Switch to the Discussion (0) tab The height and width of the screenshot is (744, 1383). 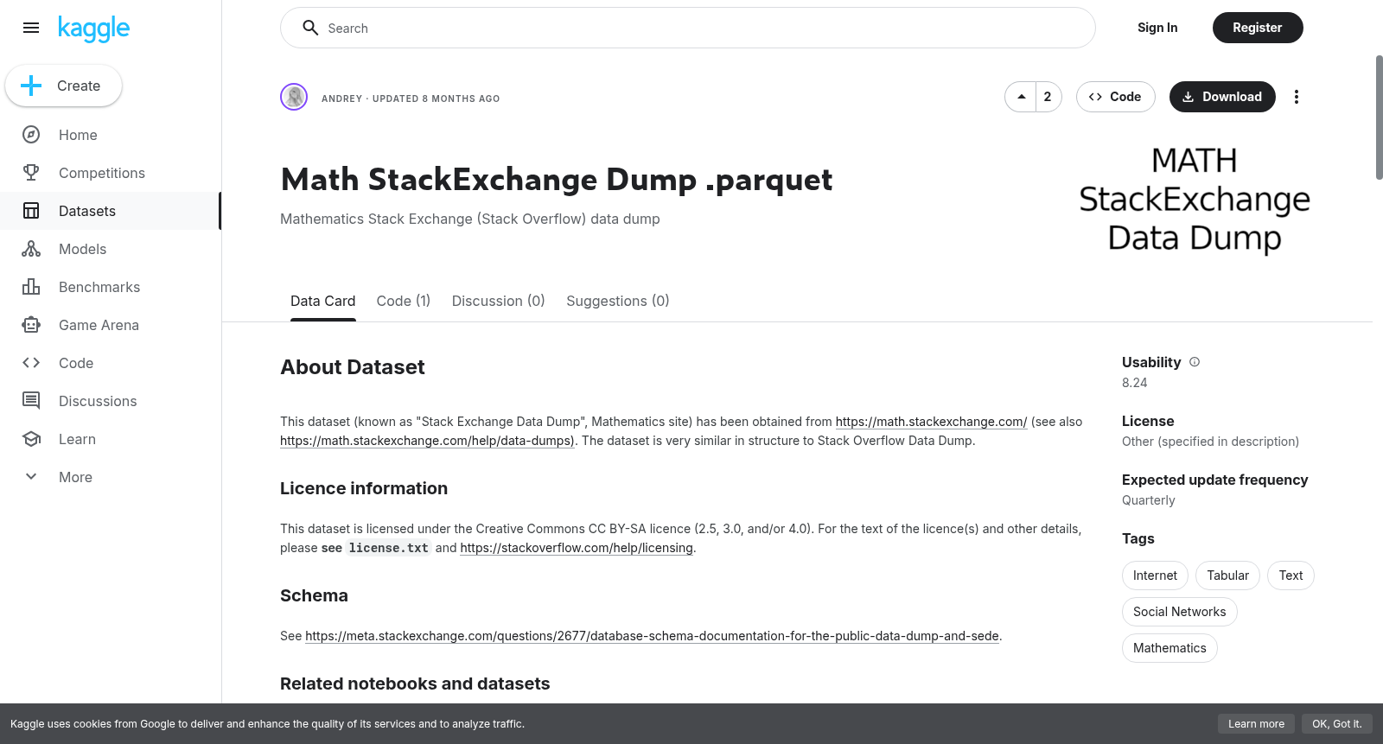tap(499, 301)
